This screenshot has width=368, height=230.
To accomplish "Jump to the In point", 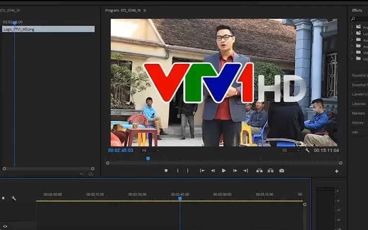I will [202, 171].
